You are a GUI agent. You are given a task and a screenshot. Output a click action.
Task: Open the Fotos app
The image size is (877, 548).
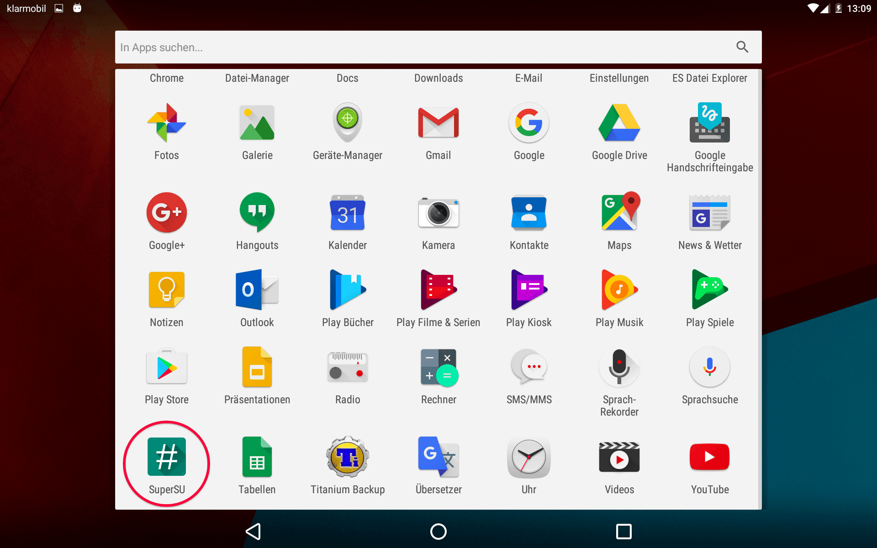167,123
